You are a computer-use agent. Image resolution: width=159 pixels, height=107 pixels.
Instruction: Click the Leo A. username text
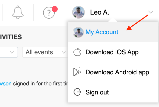pyautogui.click(x=100, y=12)
